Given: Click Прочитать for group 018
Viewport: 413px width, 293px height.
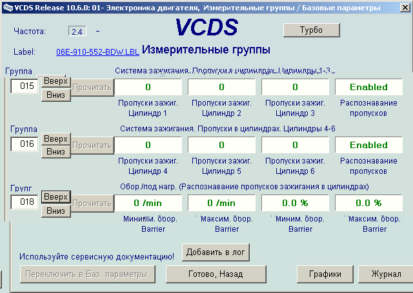Looking at the screenshot, I should 92,203.
